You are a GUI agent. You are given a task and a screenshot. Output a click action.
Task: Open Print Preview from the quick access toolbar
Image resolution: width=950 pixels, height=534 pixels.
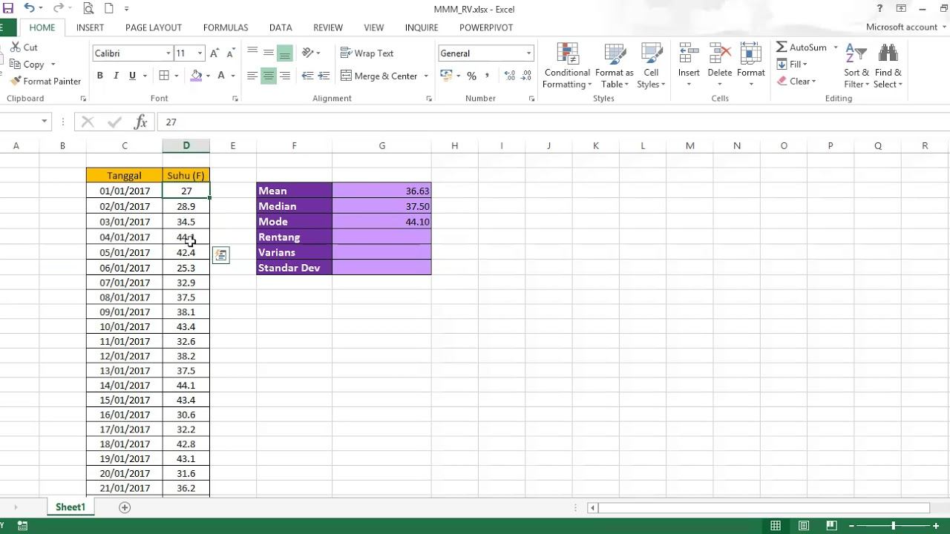click(88, 9)
